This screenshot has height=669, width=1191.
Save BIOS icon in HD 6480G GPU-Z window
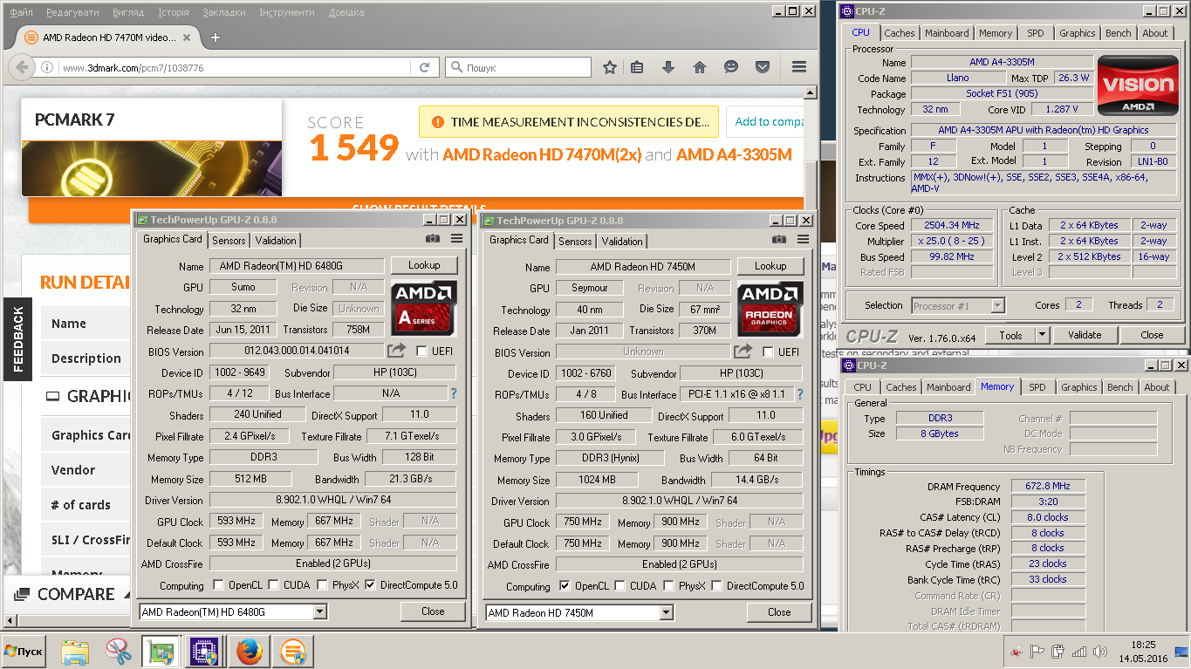[397, 351]
